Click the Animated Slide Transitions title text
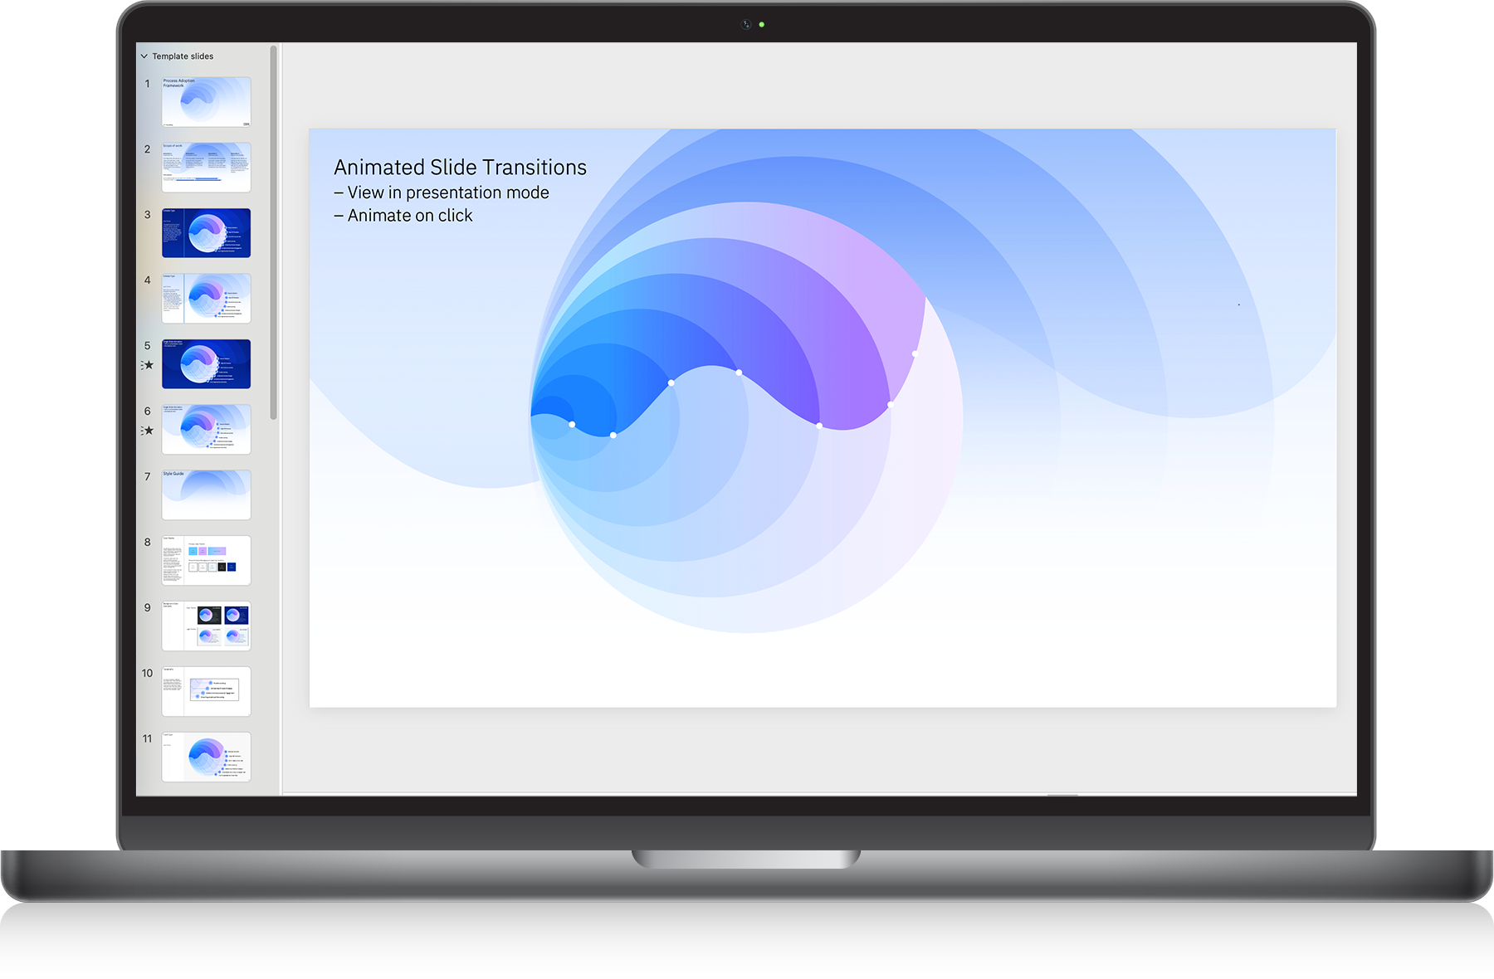The height and width of the screenshot is (979, 1494). [460, 168]
